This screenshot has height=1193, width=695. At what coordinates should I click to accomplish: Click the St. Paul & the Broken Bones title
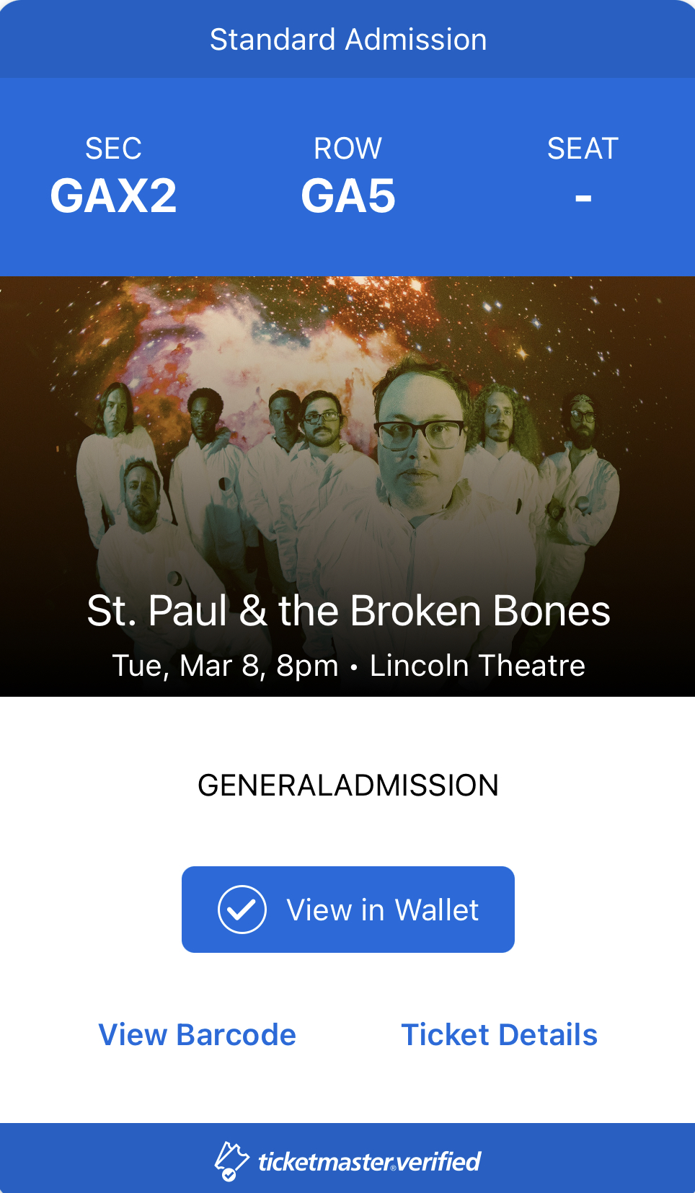tap(349, 611)
